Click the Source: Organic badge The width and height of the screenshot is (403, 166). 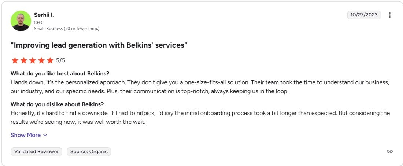tap(89, 151)
